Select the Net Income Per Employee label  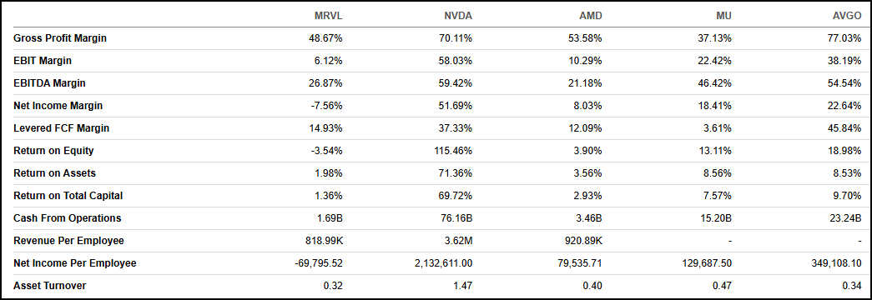click(x=74, y=263)
